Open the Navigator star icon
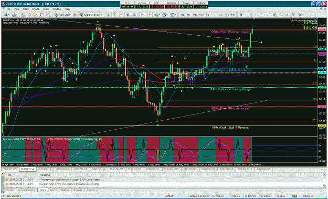This screenshot has height=199, width=328. point(35,15)
